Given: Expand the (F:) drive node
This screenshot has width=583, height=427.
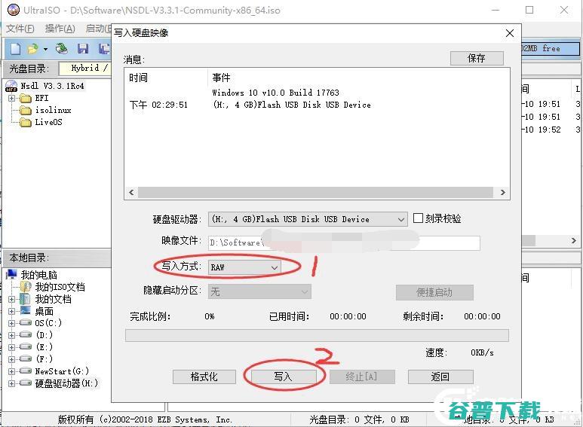Looking at the screenshot, I should (x=11, y=359).
